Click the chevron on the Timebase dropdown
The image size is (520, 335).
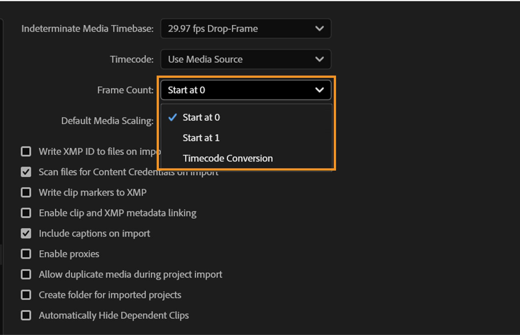click(319, 29)
